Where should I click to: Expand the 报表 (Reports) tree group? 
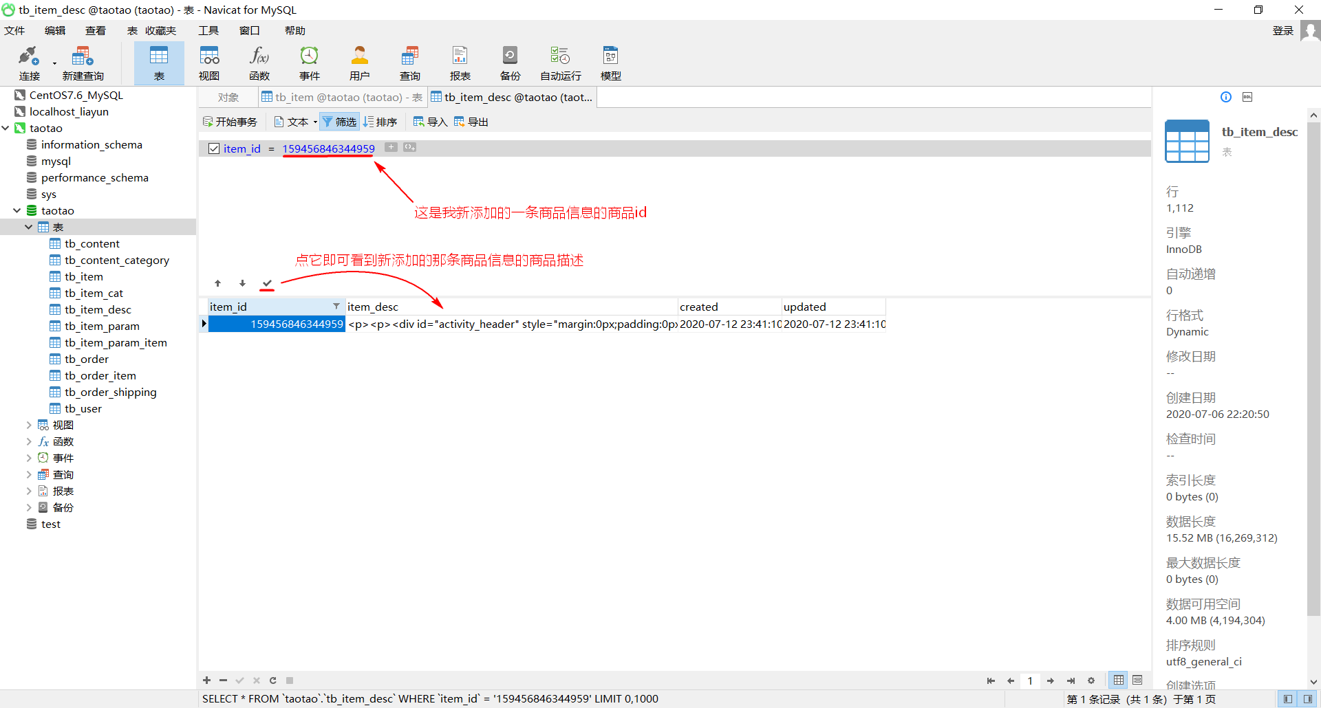pyautogui.click(x=29, y=491)
